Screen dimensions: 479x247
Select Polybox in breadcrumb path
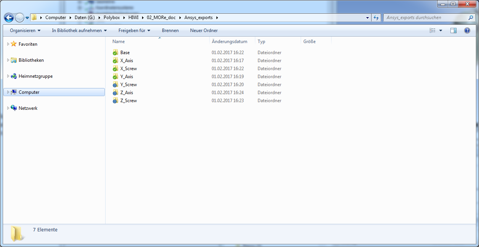point(112,18)
